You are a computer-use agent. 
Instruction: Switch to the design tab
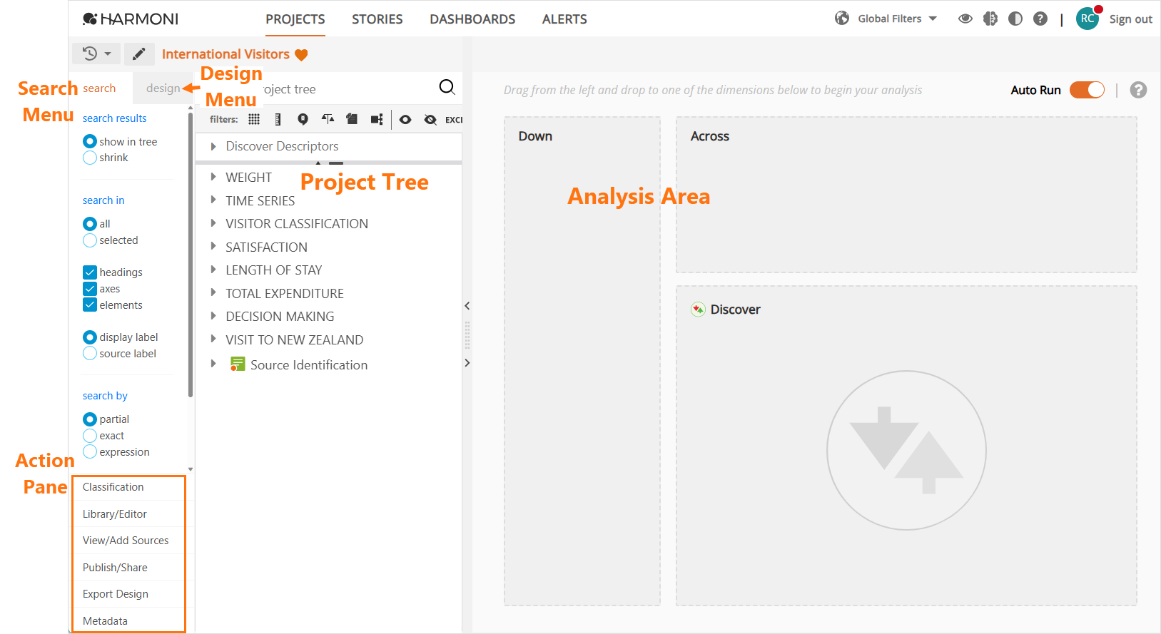coord(163,88)
